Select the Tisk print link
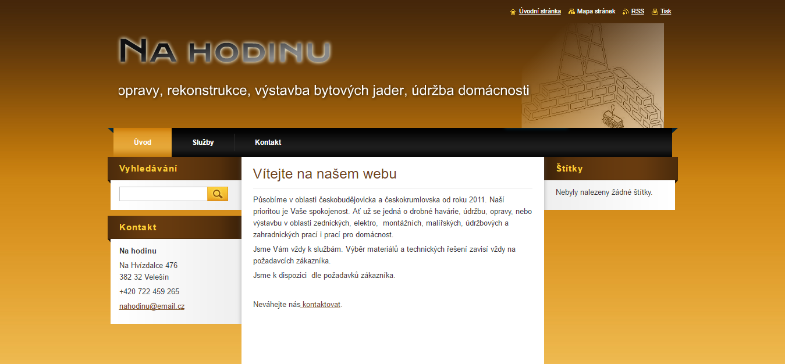 point(665,11)
